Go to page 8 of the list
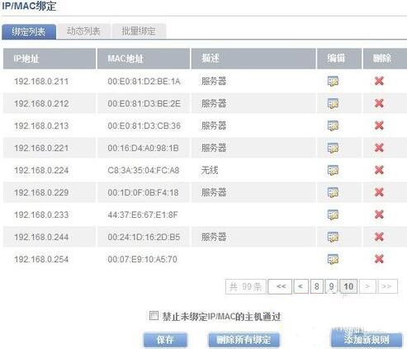This screenshot has width=407, height=349. tap(317, 286)
